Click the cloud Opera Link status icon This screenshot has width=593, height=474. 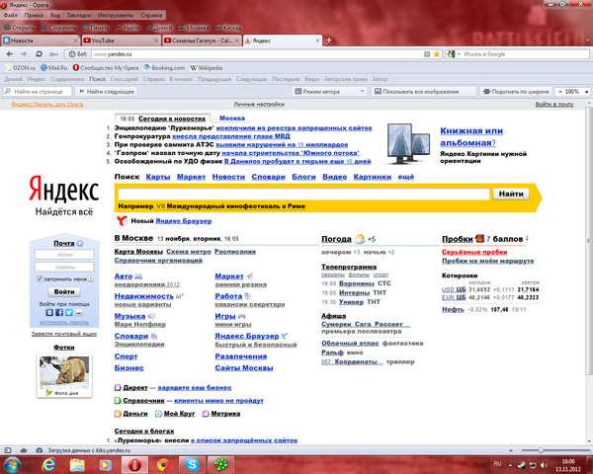[24, 450]
